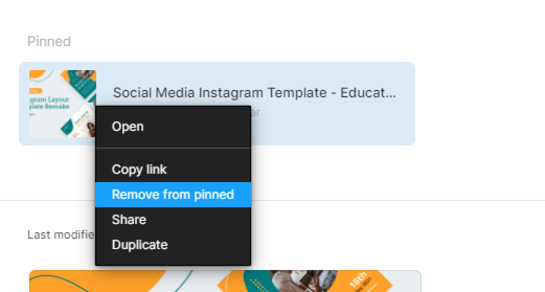Click the separator line below Open
This screenshot has height=292, width=545.
173,148
